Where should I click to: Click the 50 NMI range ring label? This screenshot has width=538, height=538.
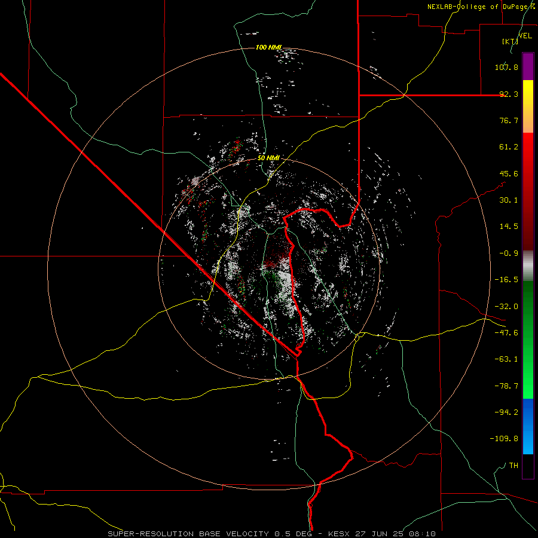pos(268,158)
